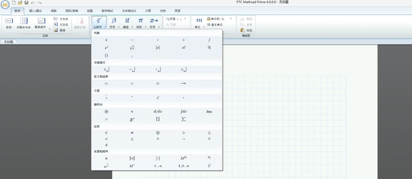Open the programming (编程) if dropdown

coord(127,23)
